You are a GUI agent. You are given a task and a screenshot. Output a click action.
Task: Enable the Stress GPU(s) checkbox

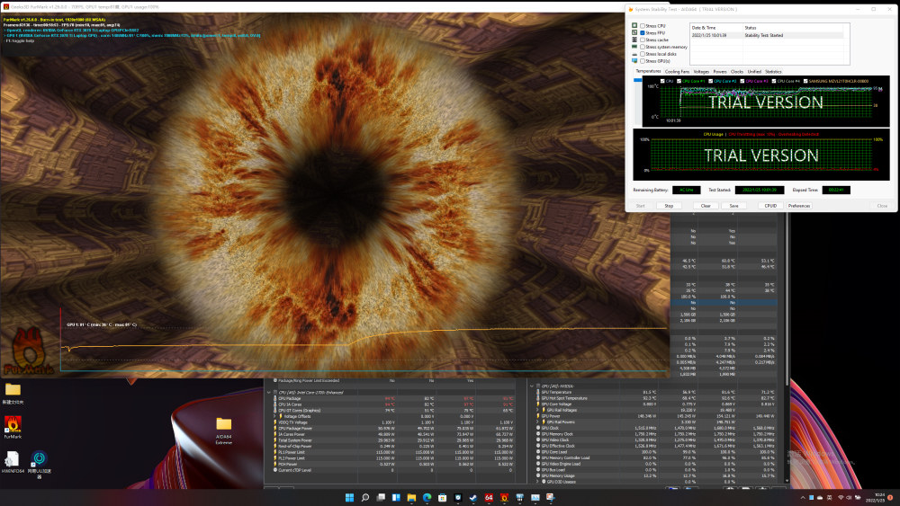pos(642,61)
